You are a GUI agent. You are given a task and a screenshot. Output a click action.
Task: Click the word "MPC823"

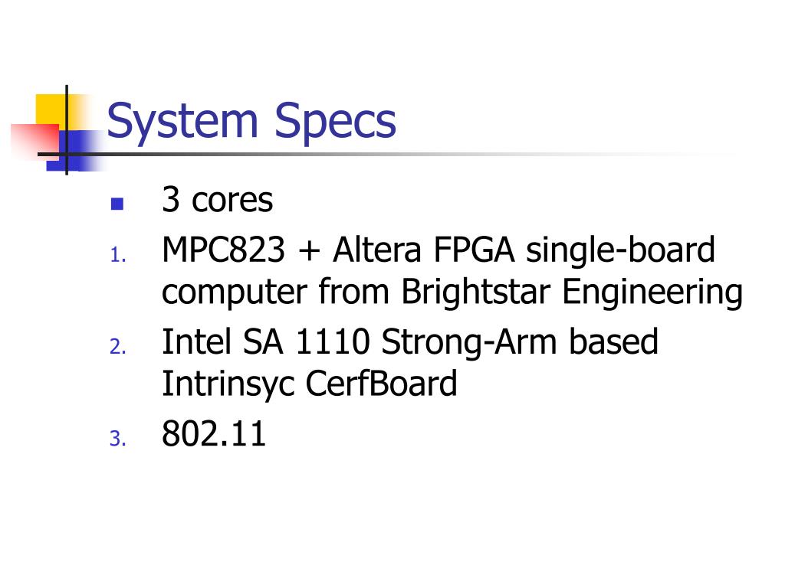[223, 250]
